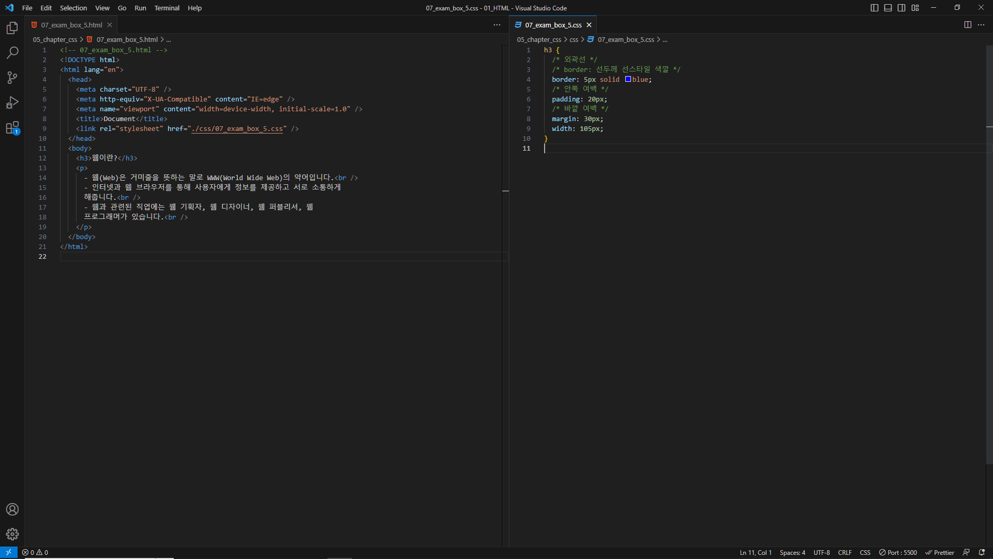Click Port: 5500 Live Server status button
The width and height of the screenshot is (993, 559).
click(x=898, y=553)
